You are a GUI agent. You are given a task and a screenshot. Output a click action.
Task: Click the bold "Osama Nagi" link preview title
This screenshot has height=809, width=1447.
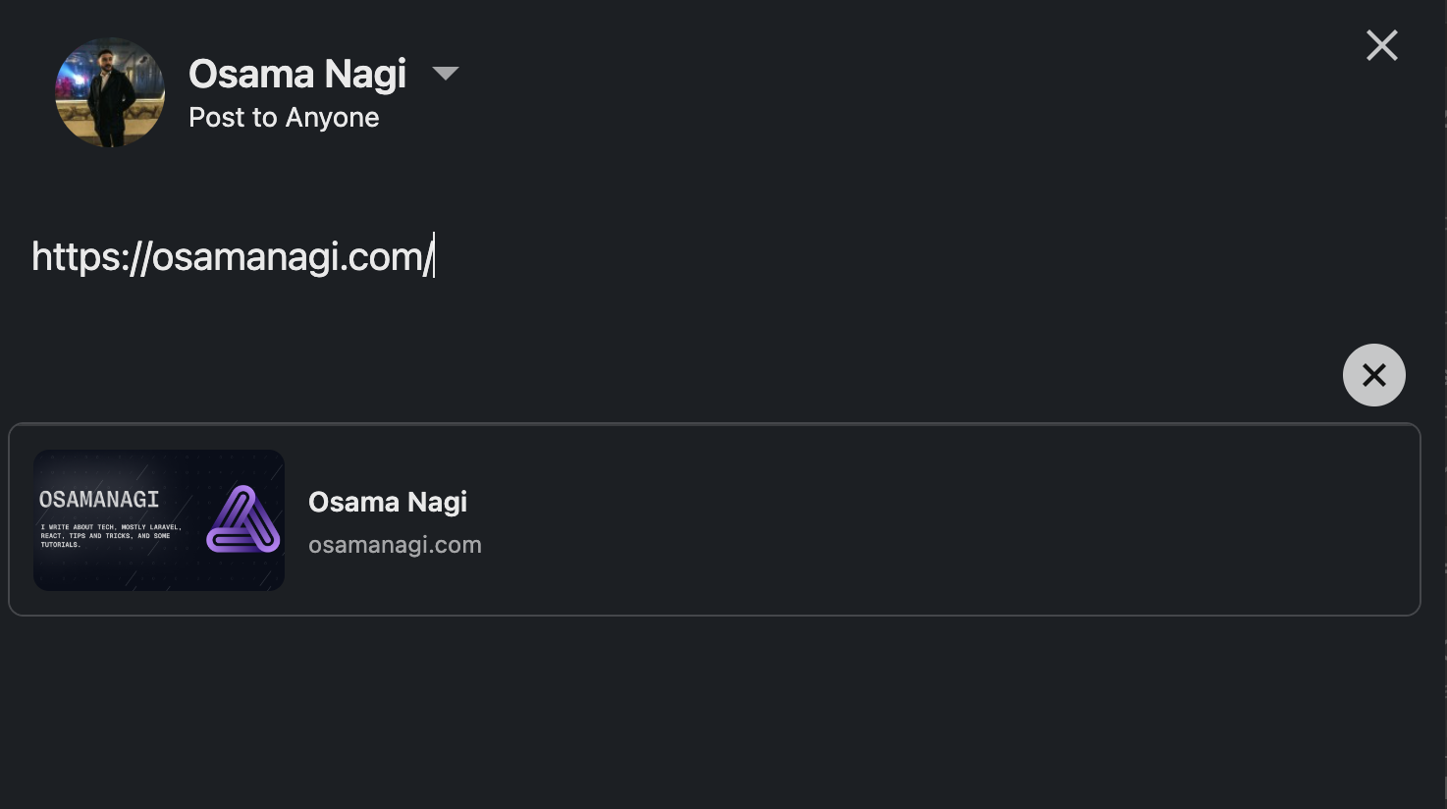tap(388, 502)
